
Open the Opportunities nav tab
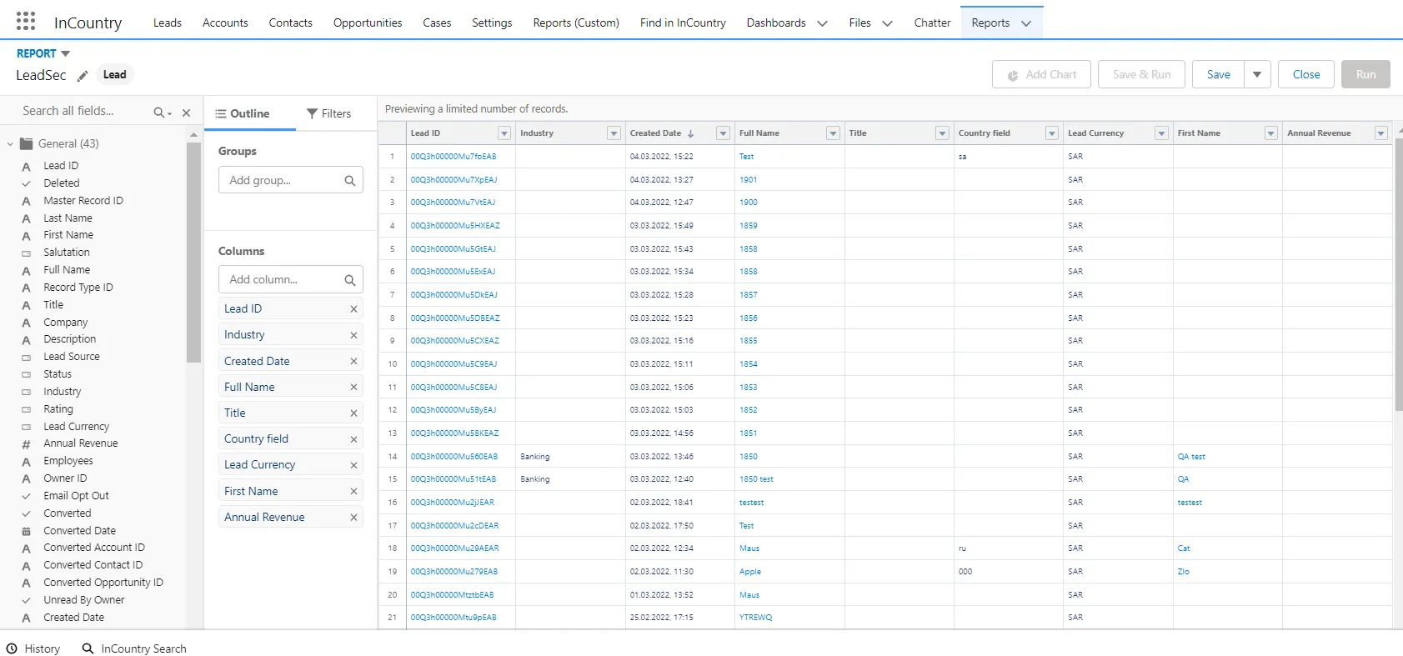point(368,23)
